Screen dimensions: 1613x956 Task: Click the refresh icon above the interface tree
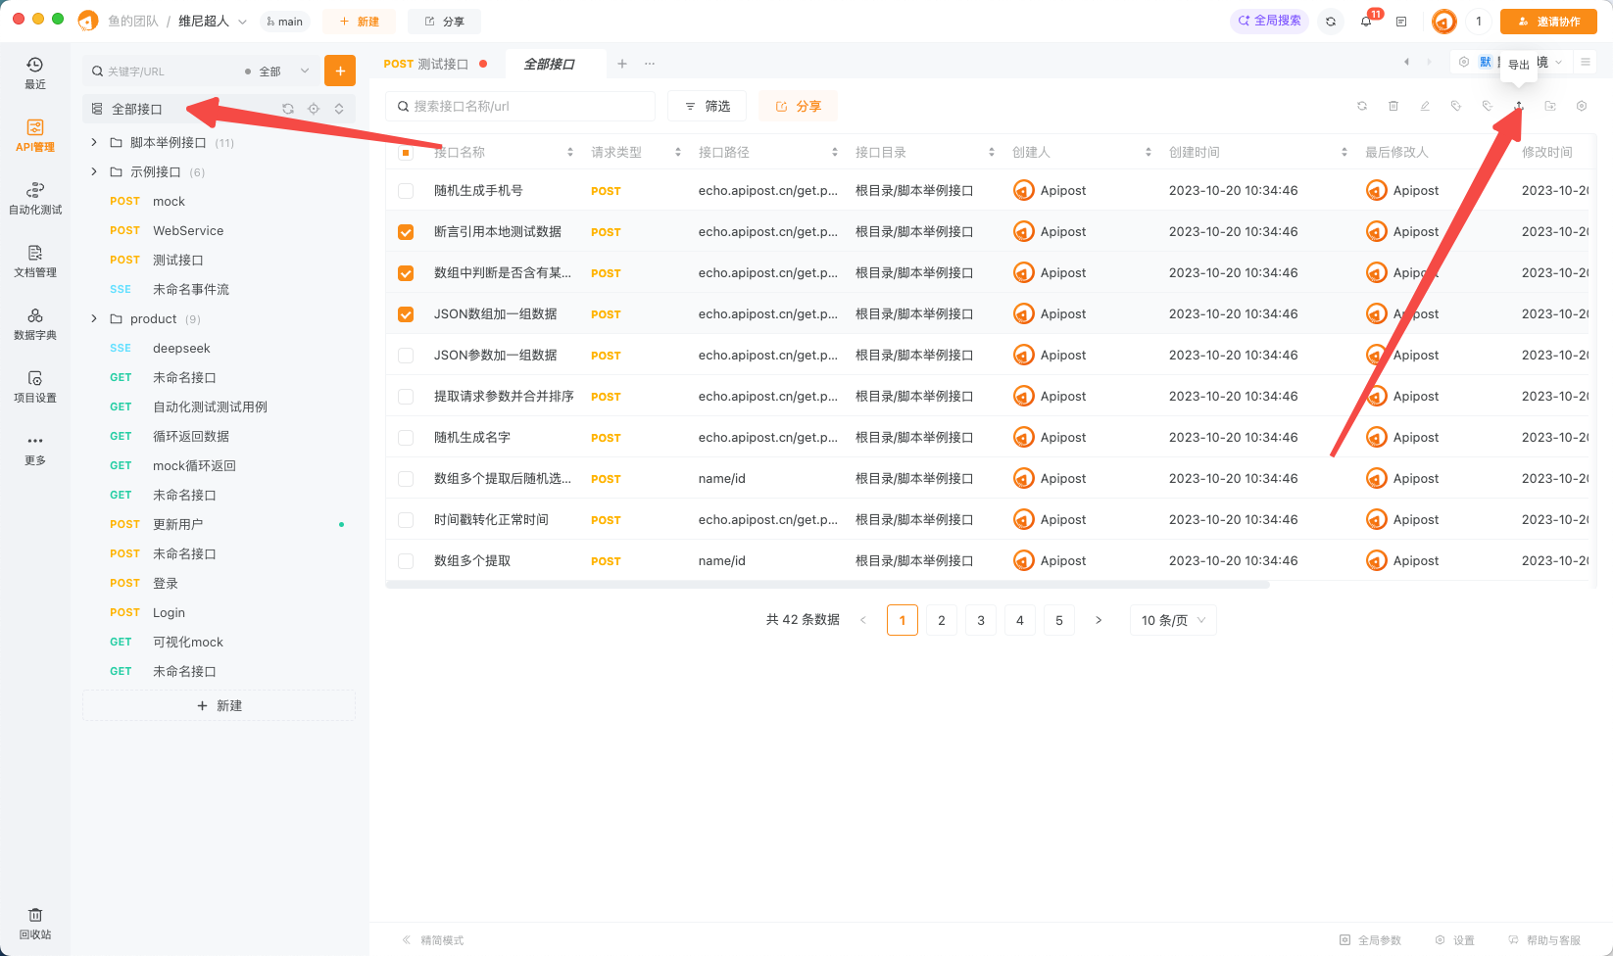287,108
